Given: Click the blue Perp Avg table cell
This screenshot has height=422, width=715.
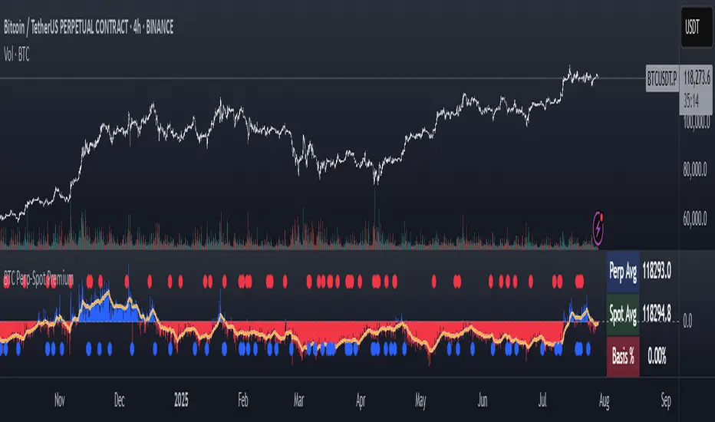Looking at the screenshot, I should pos(623,270).
